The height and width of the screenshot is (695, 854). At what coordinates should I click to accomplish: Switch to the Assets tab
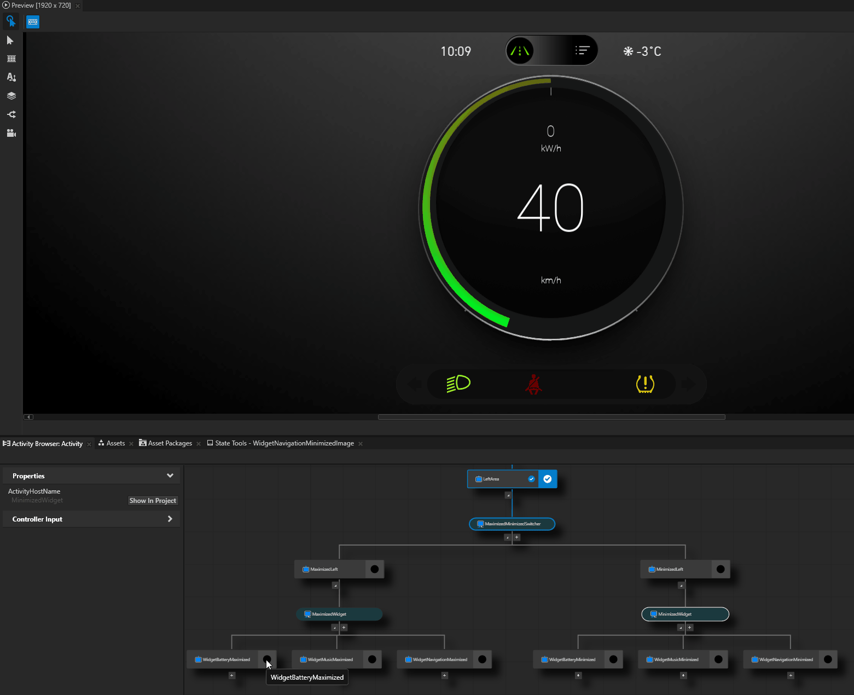coord(115,443)
